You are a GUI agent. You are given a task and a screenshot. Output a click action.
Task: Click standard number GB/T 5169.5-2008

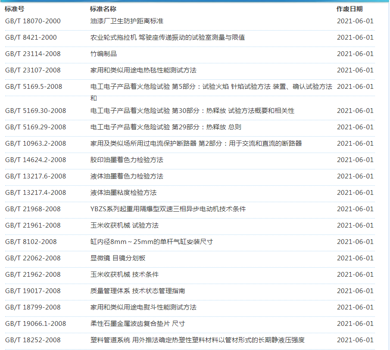click(34, 87)
